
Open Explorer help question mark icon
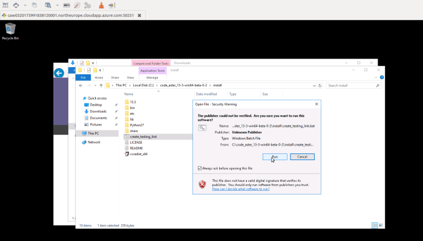[382, 77]
